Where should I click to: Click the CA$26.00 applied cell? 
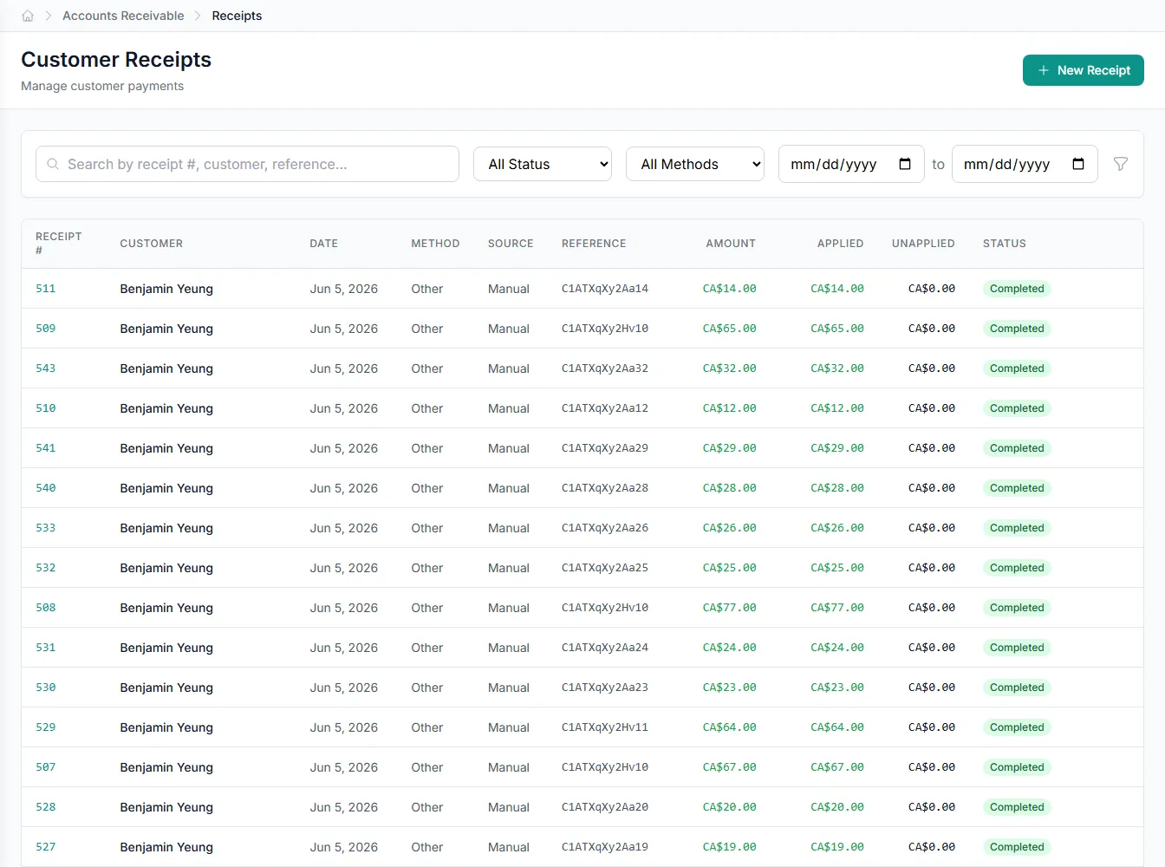coord(837,528)
